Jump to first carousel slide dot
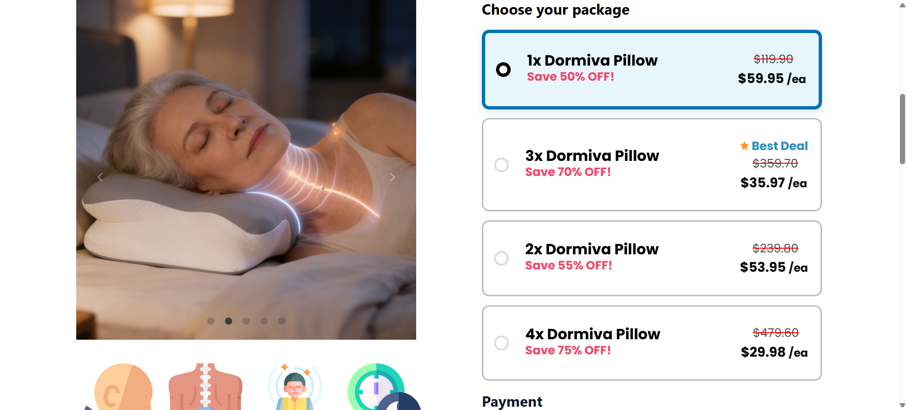Viewport: 907px width, 410px height. (211, 321)
